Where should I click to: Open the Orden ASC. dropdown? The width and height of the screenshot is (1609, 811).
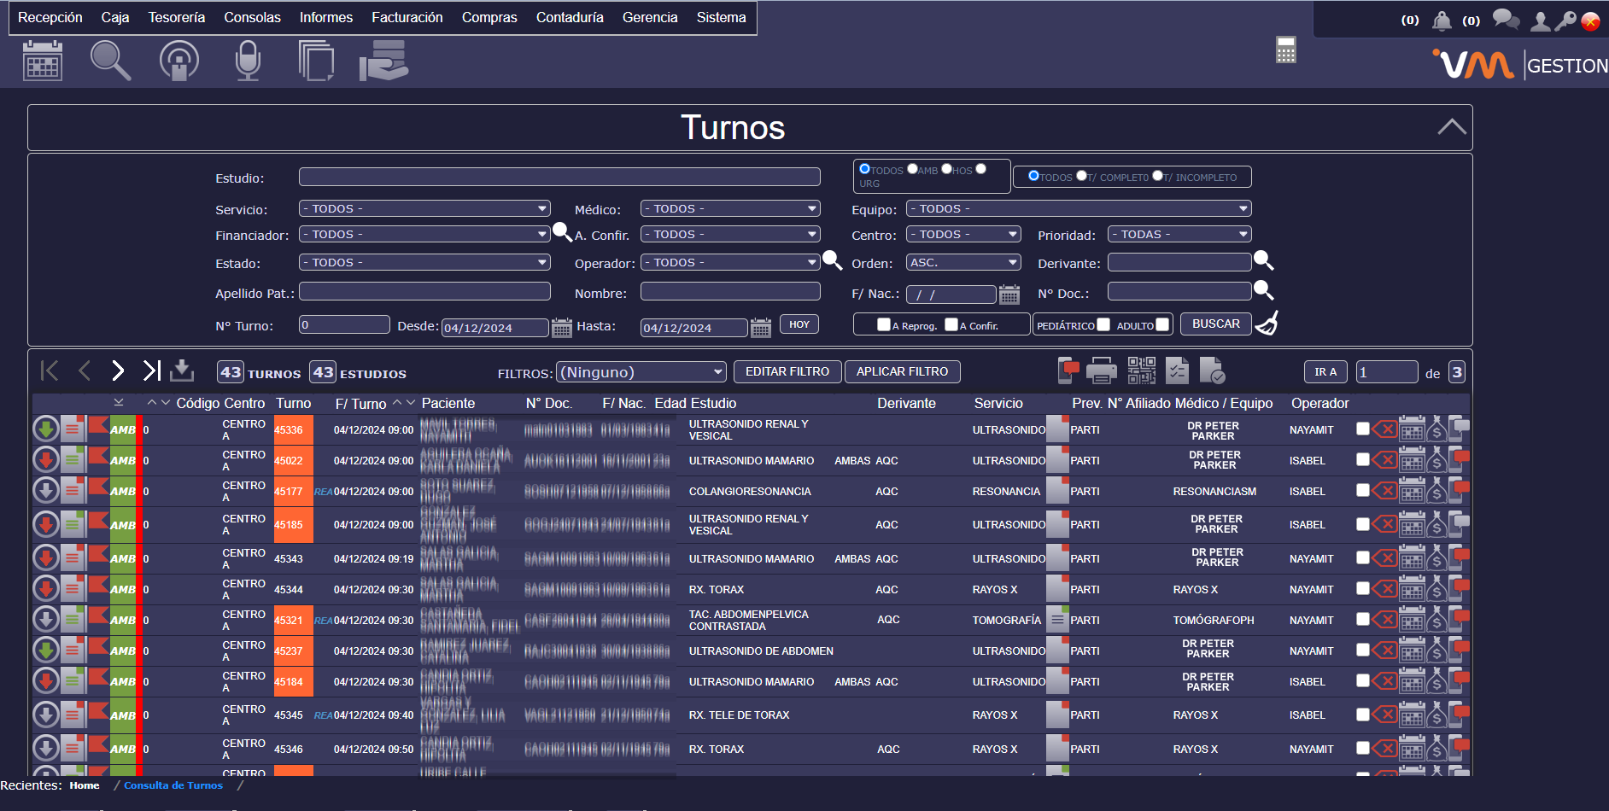coord(963,262)
